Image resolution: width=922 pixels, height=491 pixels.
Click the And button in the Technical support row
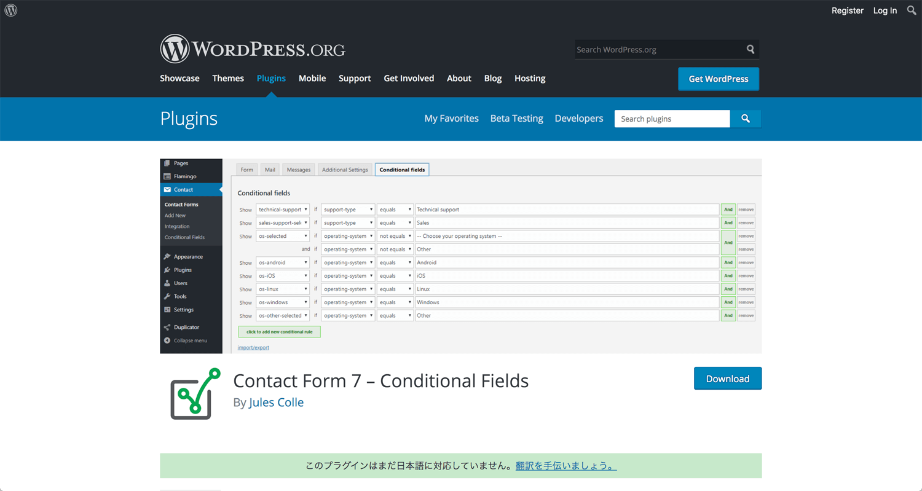(728, 210)
